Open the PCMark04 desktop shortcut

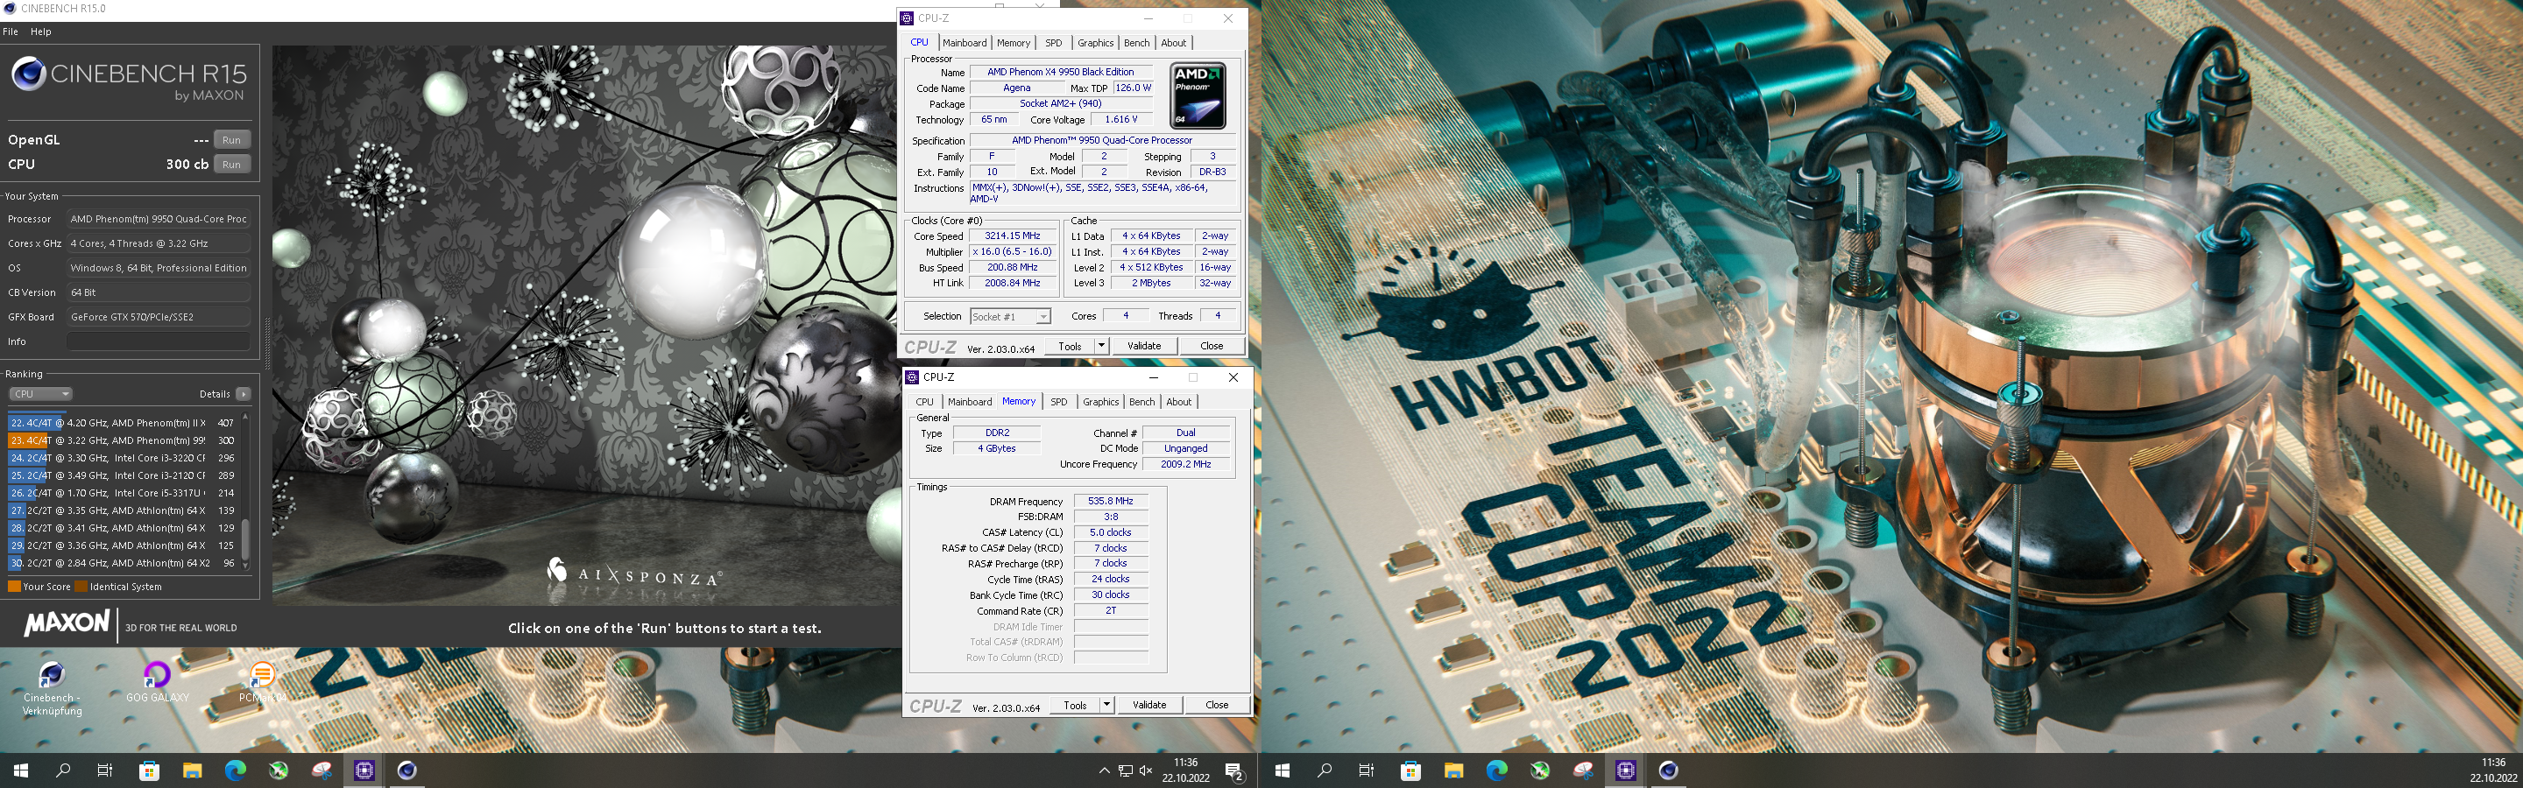click(x=263, y=682)
